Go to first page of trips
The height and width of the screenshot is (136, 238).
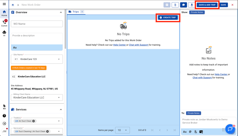[152, 130]
